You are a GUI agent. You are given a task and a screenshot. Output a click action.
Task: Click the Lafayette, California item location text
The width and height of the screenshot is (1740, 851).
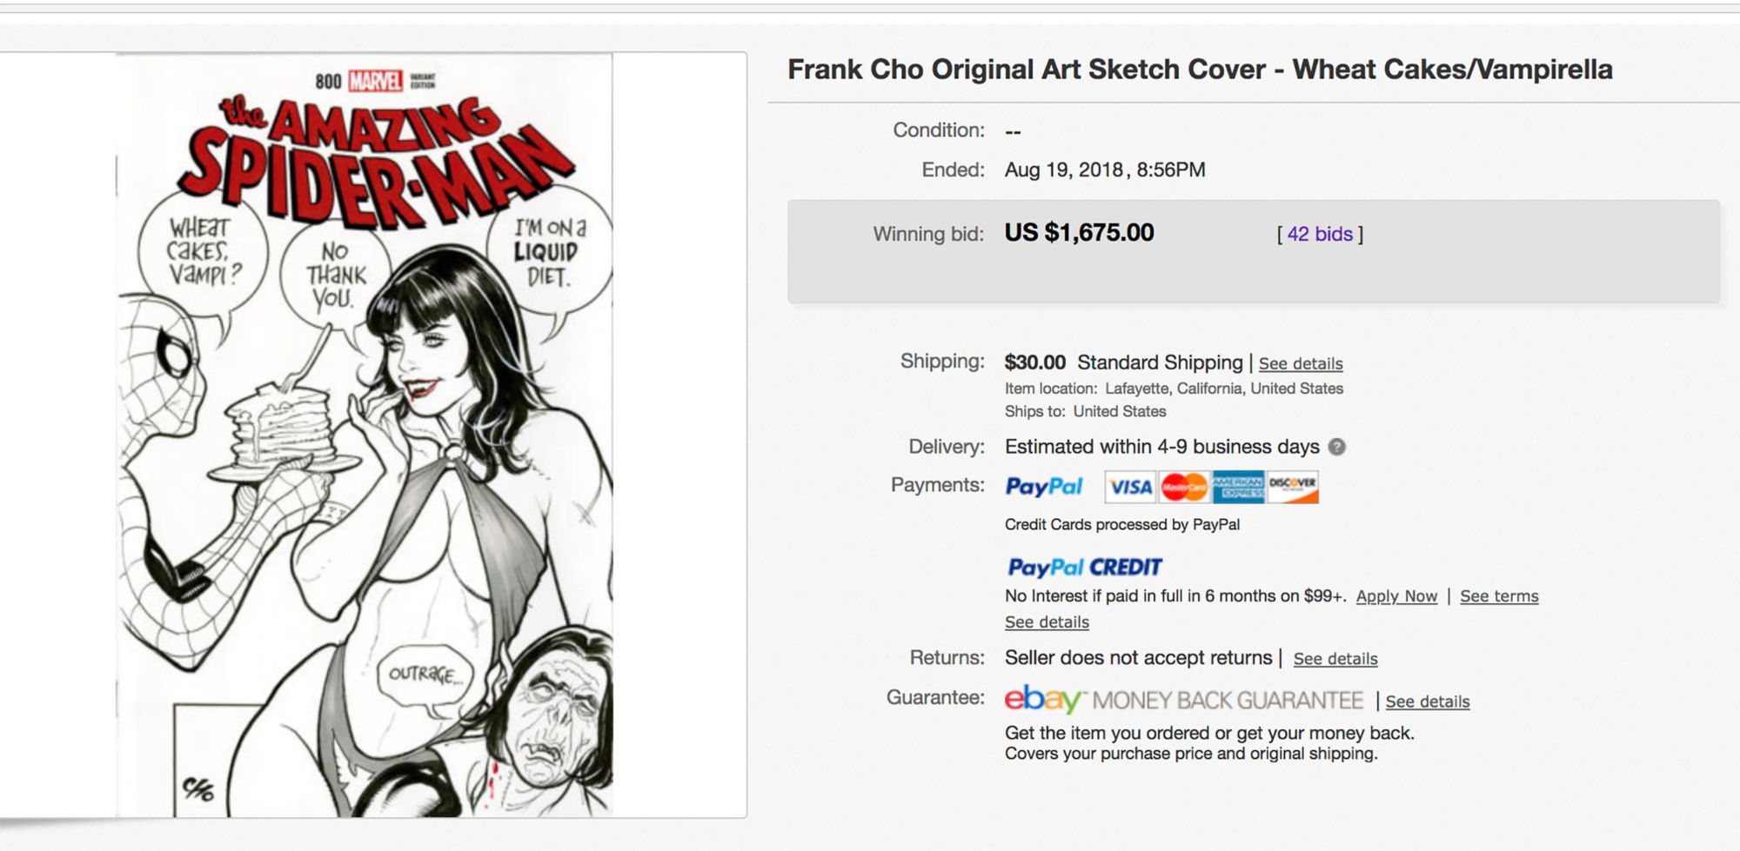[x=1223, y=389]
